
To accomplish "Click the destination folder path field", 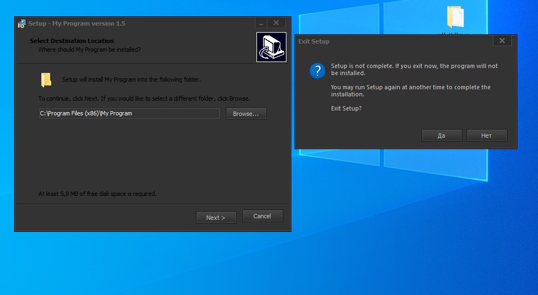I will [x=129, y=113].
